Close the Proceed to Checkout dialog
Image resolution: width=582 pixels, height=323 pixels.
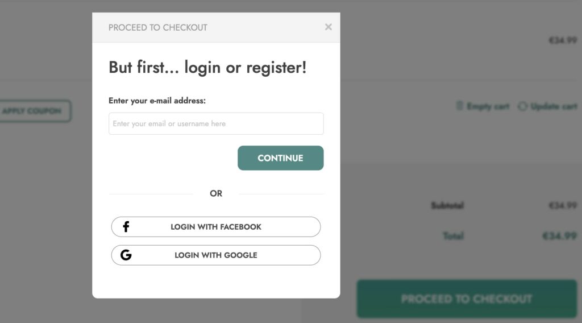328,27
